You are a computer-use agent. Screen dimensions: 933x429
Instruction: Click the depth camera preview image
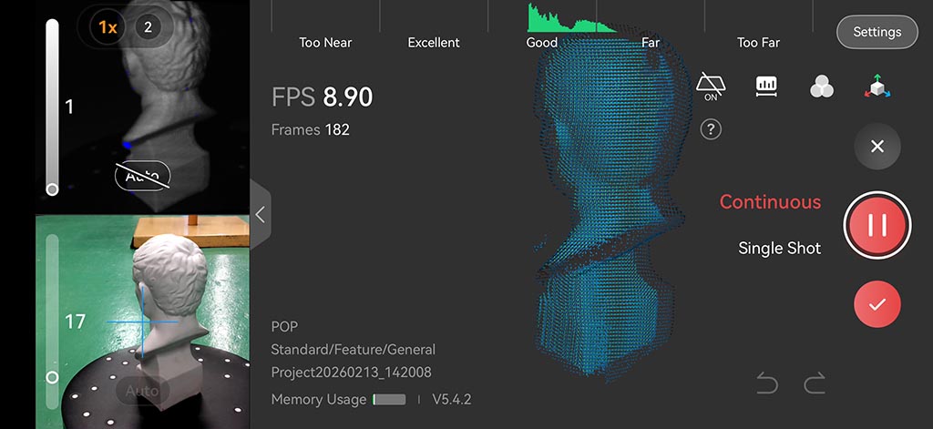(143, 107)
